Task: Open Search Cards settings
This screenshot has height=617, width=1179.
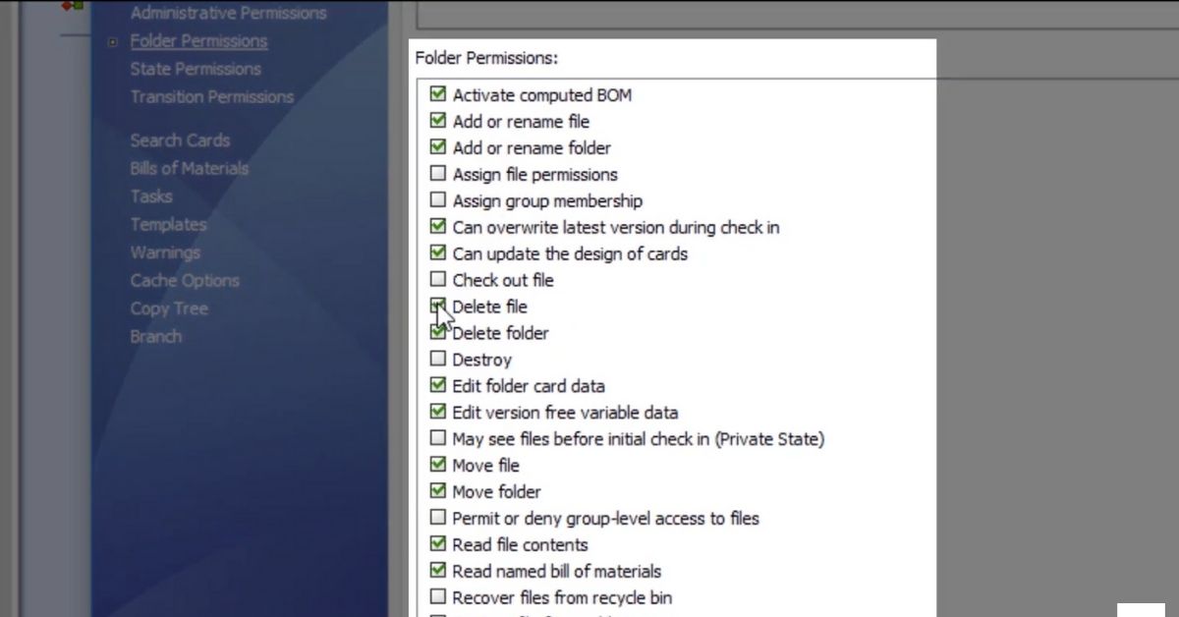Action: click(x=180, y=140)
